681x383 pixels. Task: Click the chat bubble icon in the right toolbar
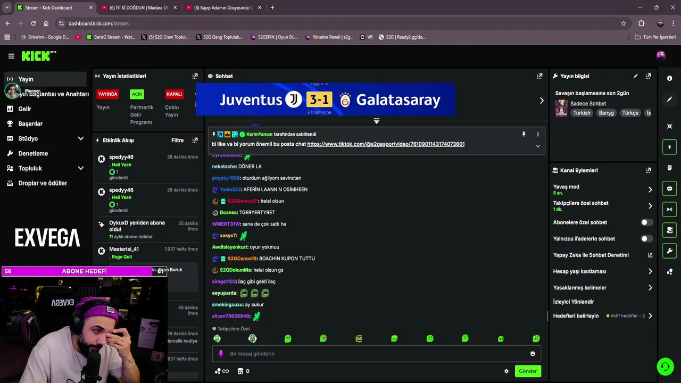tap(669, 188)
